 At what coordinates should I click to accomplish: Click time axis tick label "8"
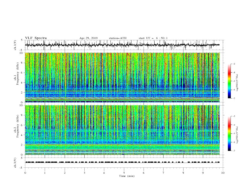pyautogui.click(x=183, y=173)
